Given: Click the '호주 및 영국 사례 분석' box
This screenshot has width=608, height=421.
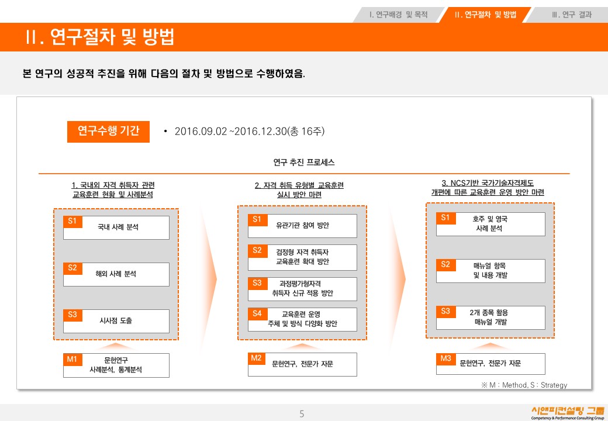Looking at the screenshot, I should pos(490,224).
